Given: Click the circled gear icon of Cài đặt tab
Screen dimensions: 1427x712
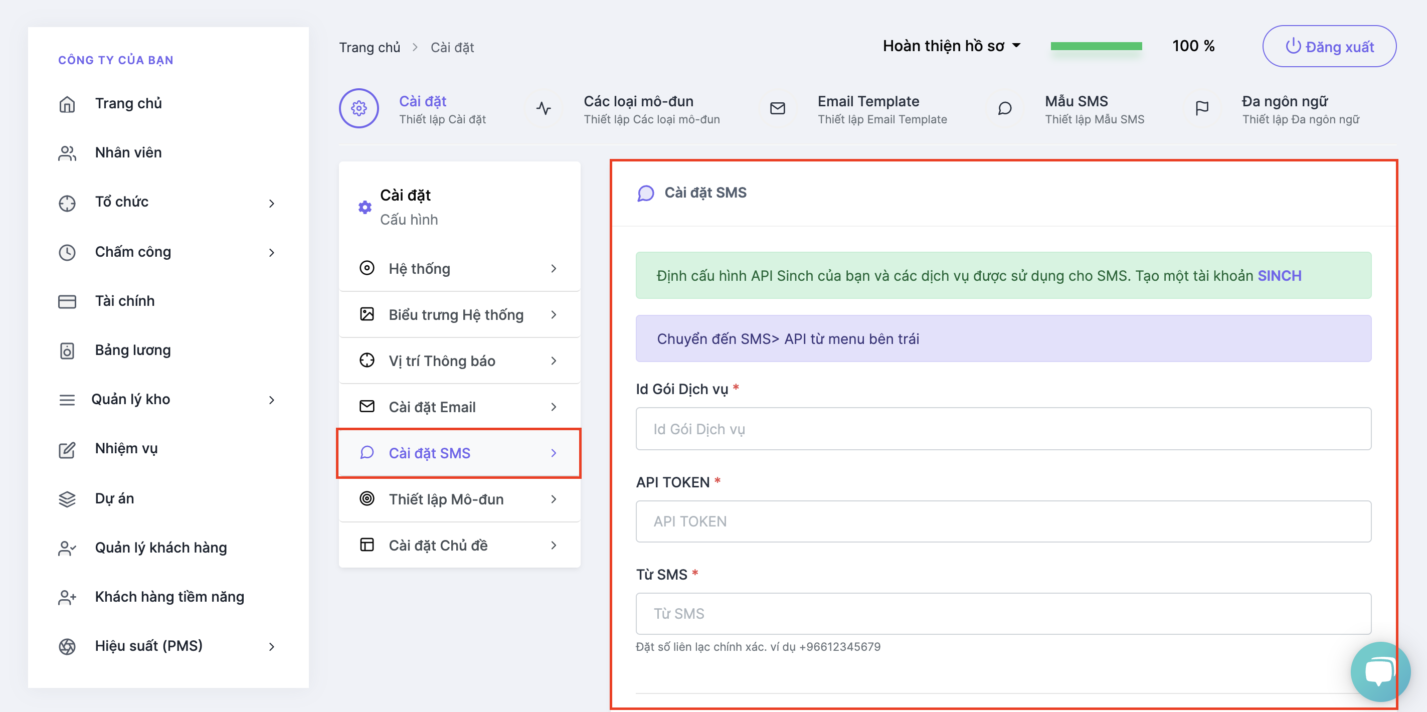Looking at the screenshot, I should [x=359, y=108].
